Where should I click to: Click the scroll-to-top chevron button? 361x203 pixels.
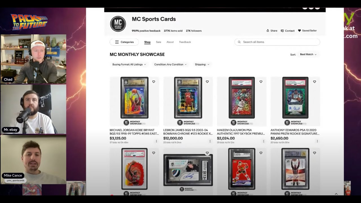pos(336,194)
